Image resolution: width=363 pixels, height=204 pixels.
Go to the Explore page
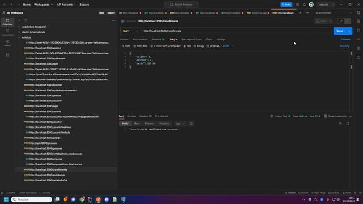click(85, 5)
